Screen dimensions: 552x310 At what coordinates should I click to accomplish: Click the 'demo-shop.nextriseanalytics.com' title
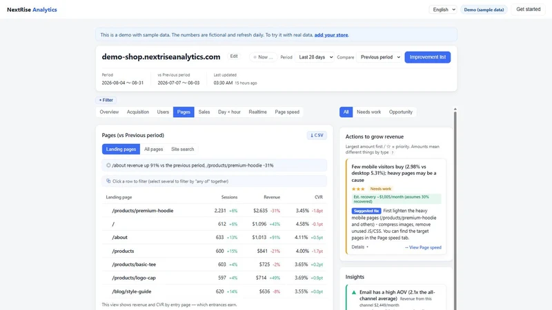click(161, 57)
